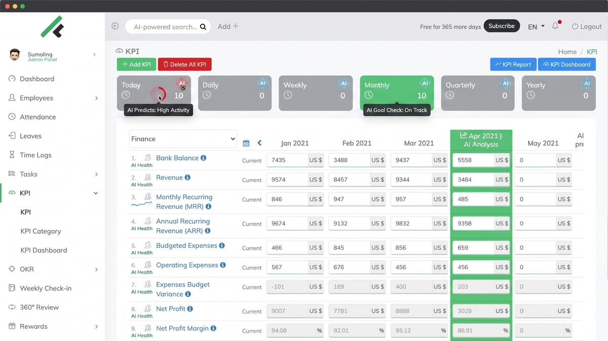
Task: Open the calendar date picker icon
Action: (246, 143)
